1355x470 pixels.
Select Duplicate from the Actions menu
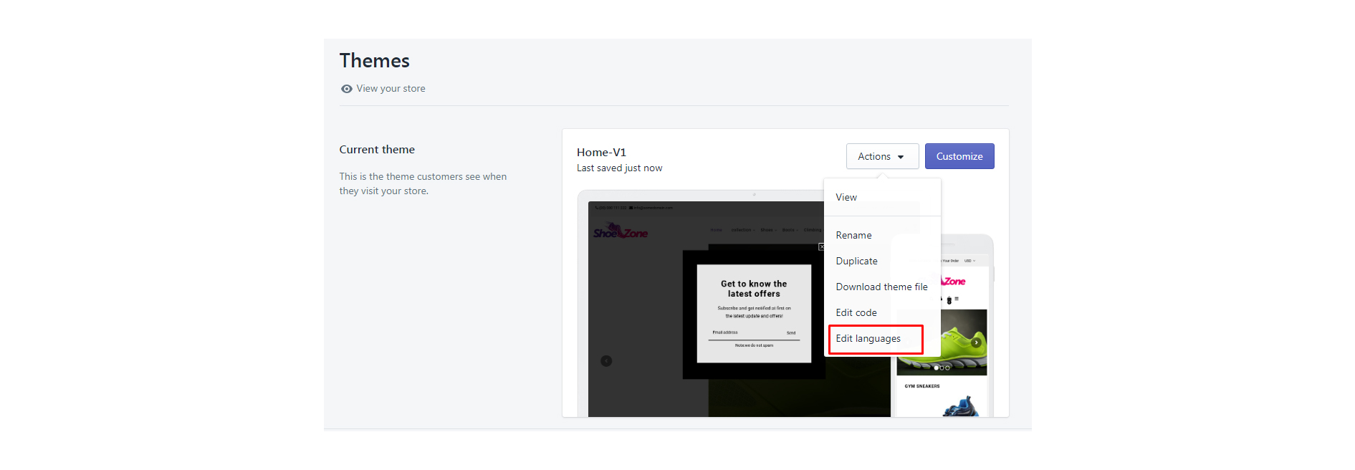(856, 261)
